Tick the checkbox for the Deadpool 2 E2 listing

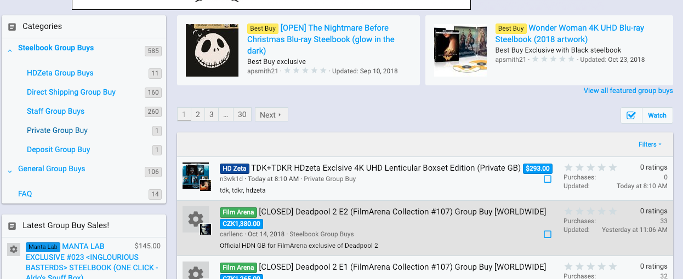click(548, 234)
